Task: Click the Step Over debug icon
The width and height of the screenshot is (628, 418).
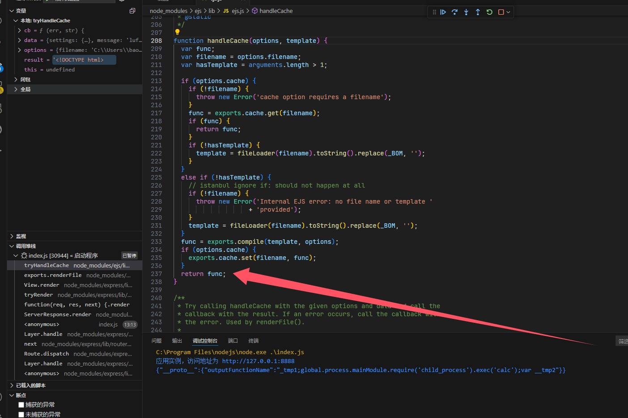Action: pyautogui.click(x=454, y=12)
